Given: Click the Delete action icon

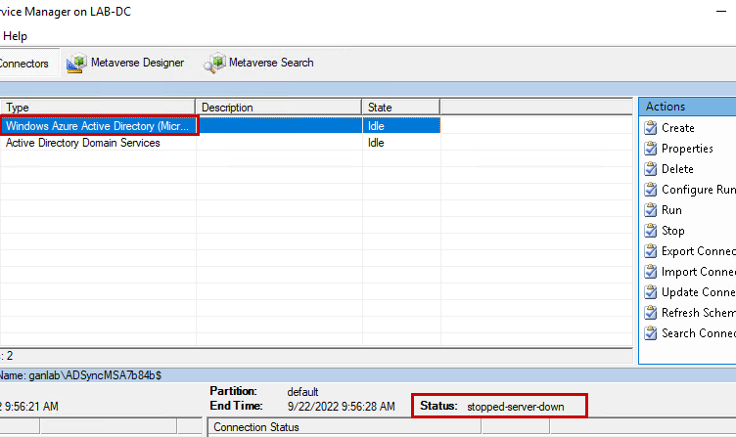Looking at the screenshot, I should (651, 169).
